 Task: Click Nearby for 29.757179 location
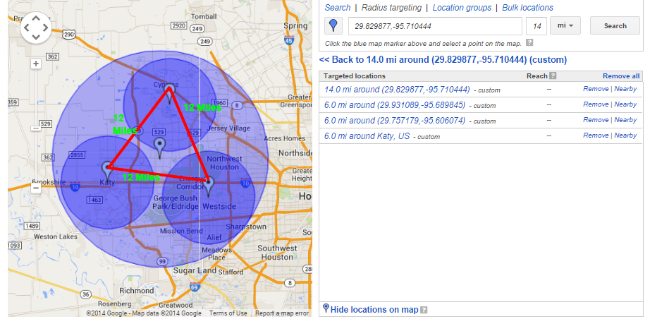coord(625,120)
